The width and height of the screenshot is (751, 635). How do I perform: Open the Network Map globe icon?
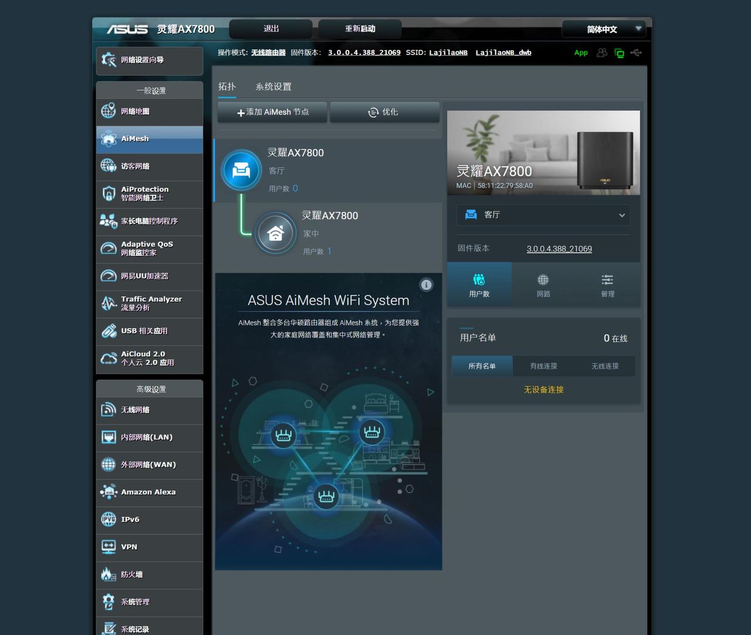pyautogui.click(x=109, y=111)
